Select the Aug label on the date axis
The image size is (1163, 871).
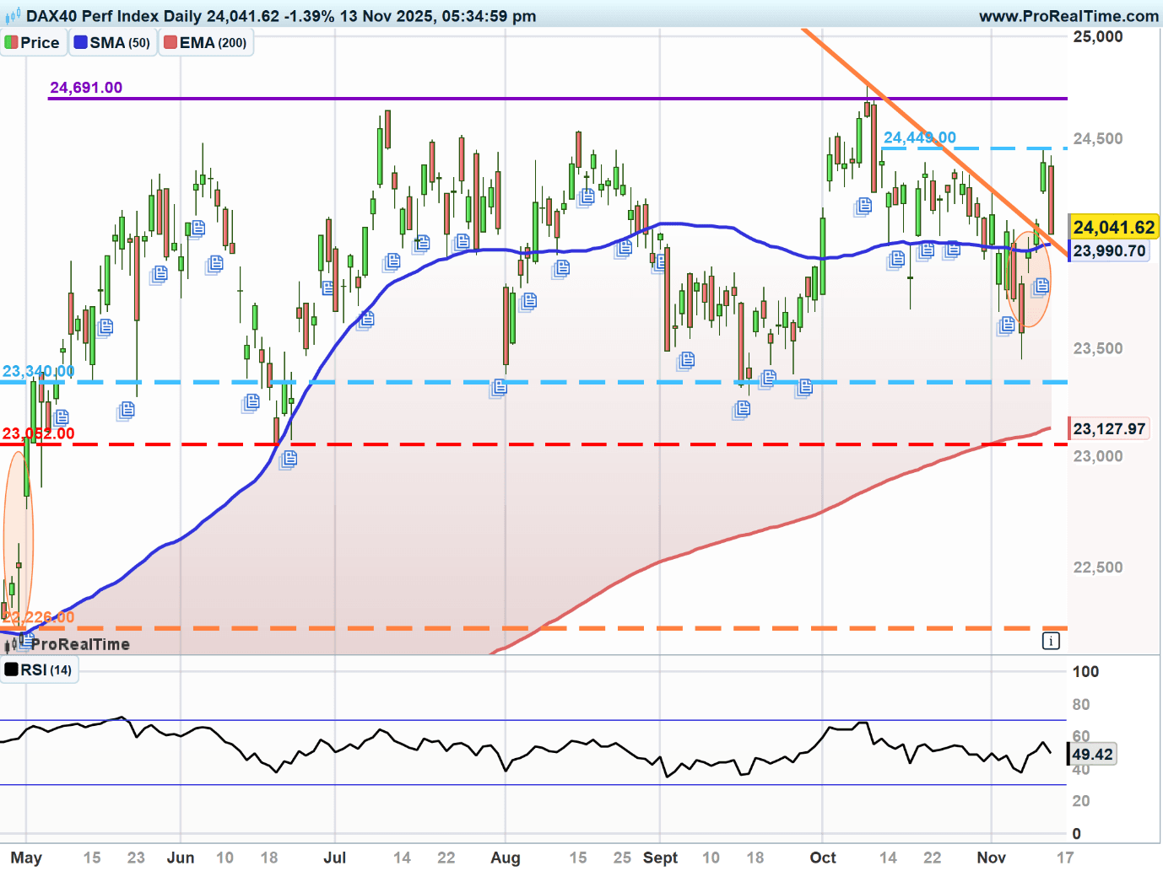coord(505,858)
